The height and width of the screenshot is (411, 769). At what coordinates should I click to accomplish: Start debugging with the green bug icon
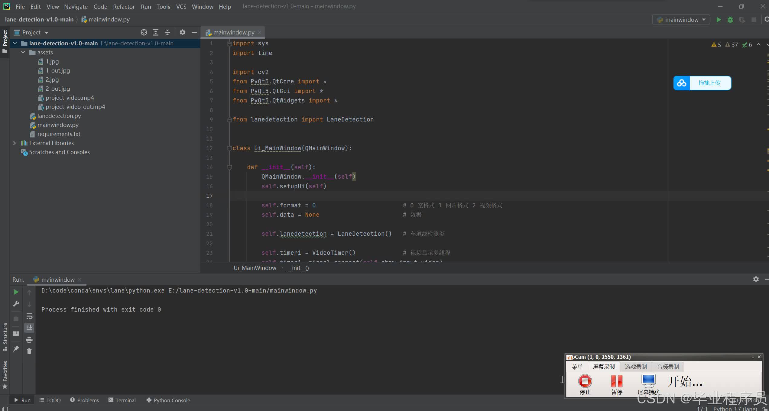(x=730, y=20)
